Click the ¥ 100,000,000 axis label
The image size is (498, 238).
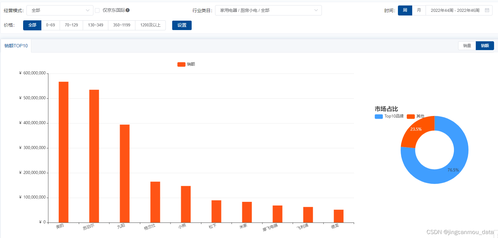(x=32, y=197)
